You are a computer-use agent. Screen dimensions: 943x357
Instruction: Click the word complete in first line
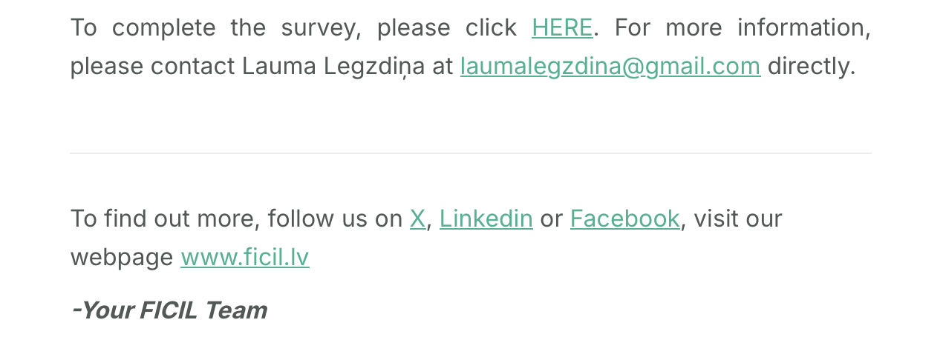(x=163, y=28)
